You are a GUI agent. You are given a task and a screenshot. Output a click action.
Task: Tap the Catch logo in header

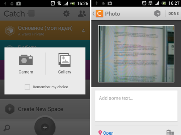pos(19,14)
